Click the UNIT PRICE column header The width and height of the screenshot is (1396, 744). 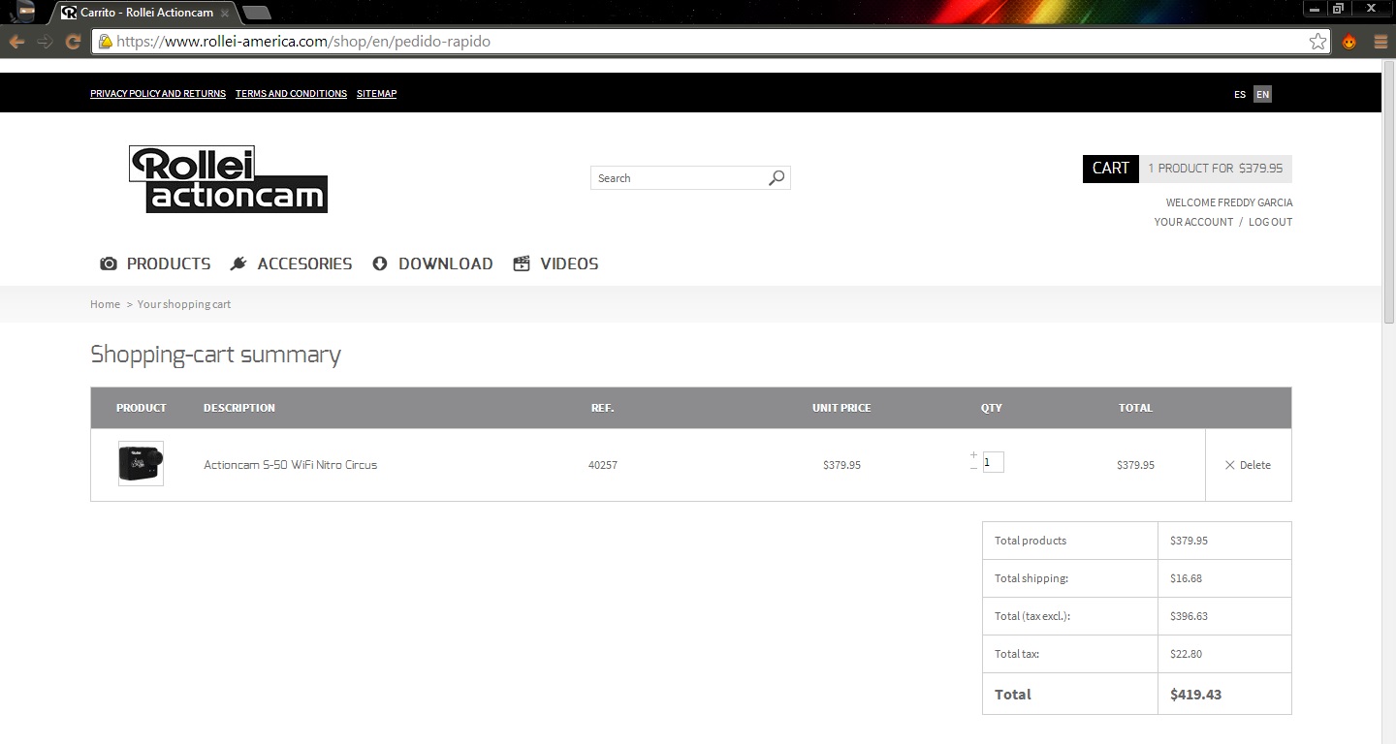(x=841, y=408)
